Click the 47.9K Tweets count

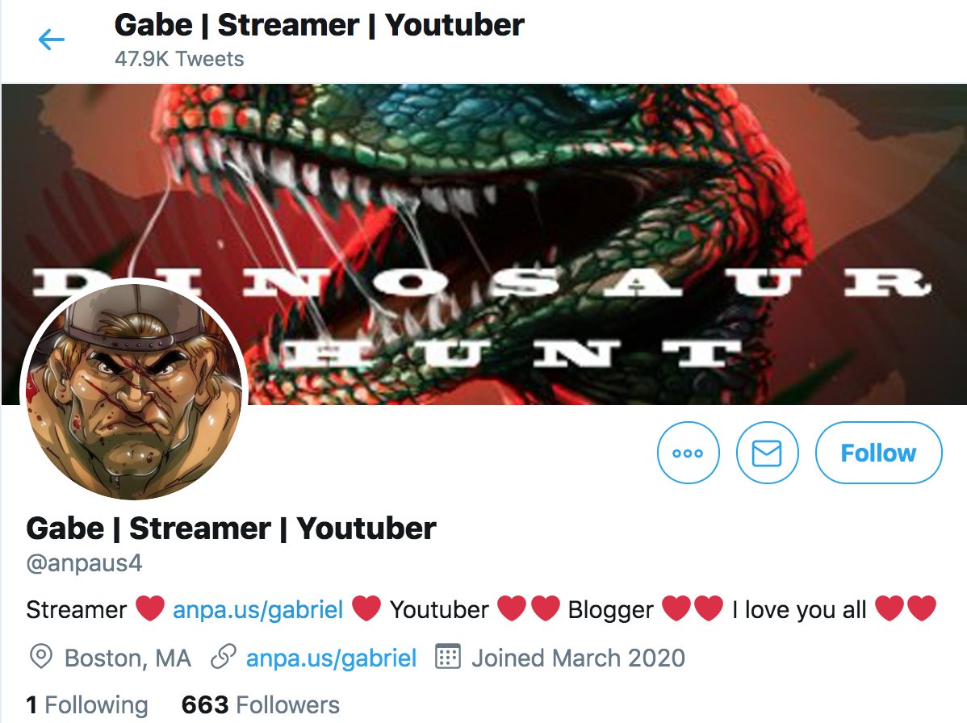[x=179, y=59]
